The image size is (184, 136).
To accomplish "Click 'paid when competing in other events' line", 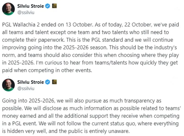I will click(x=47, y=70).
